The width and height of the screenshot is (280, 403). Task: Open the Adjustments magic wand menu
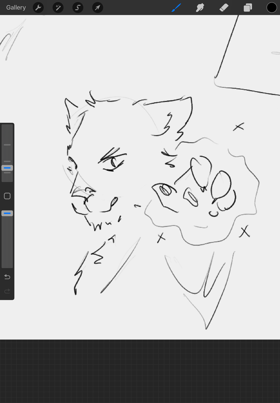click(58, 8)
